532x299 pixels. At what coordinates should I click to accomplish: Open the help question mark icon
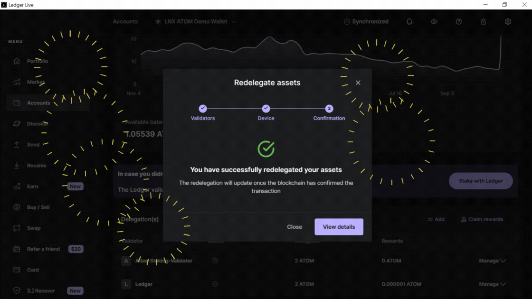(x=458, y=22)
